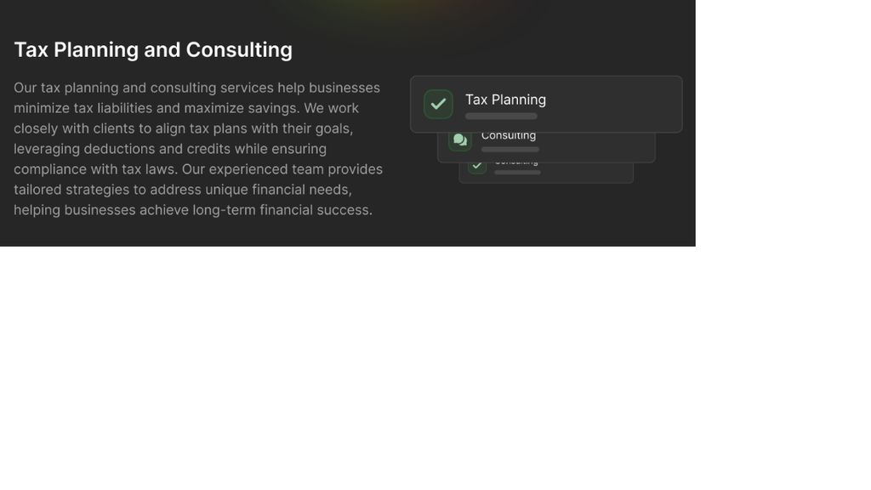
Task: Open the top Tax Planning card
Action: point(546,104)
